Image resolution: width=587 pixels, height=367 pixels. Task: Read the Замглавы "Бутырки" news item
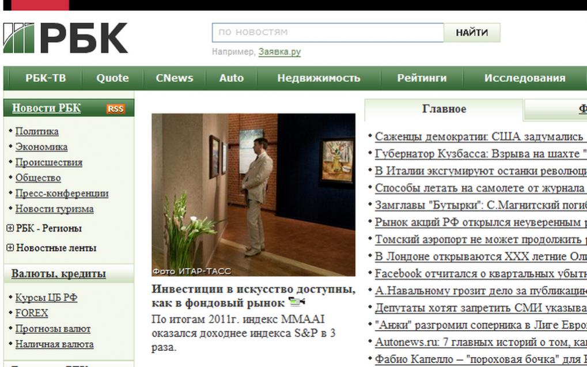click(x=480, y=205)
